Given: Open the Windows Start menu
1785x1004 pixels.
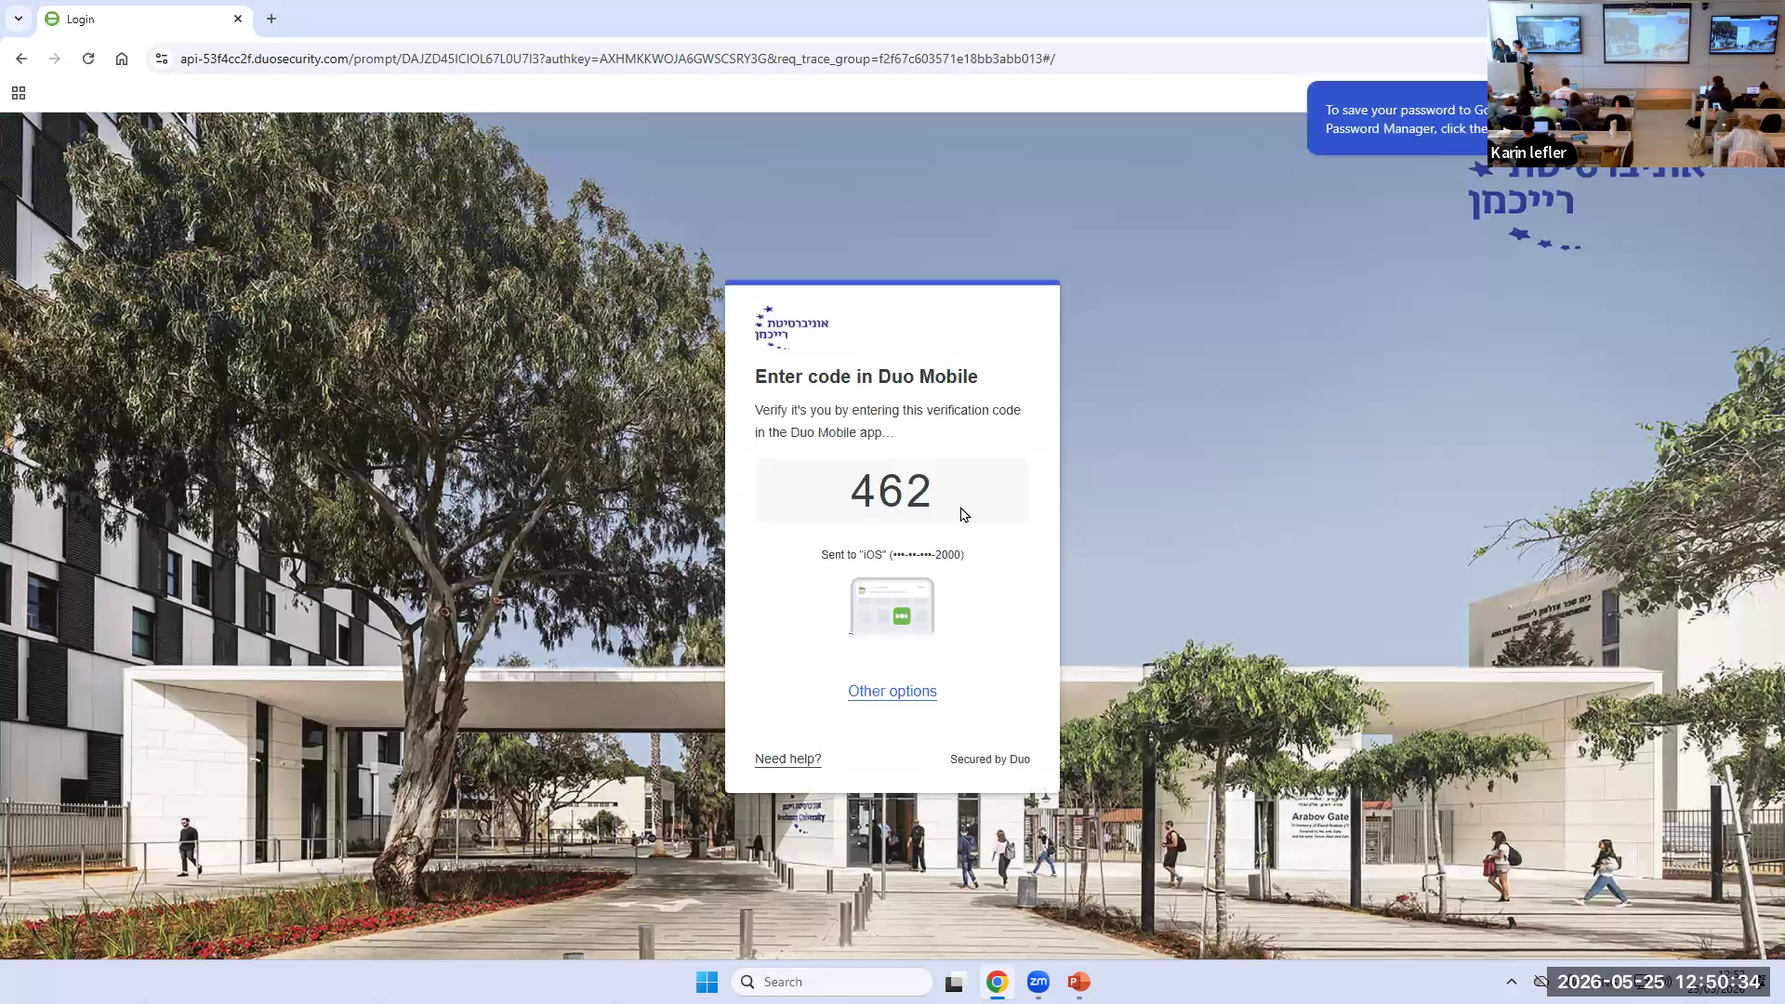Looking at the screenshot, I should pos(707,982).
